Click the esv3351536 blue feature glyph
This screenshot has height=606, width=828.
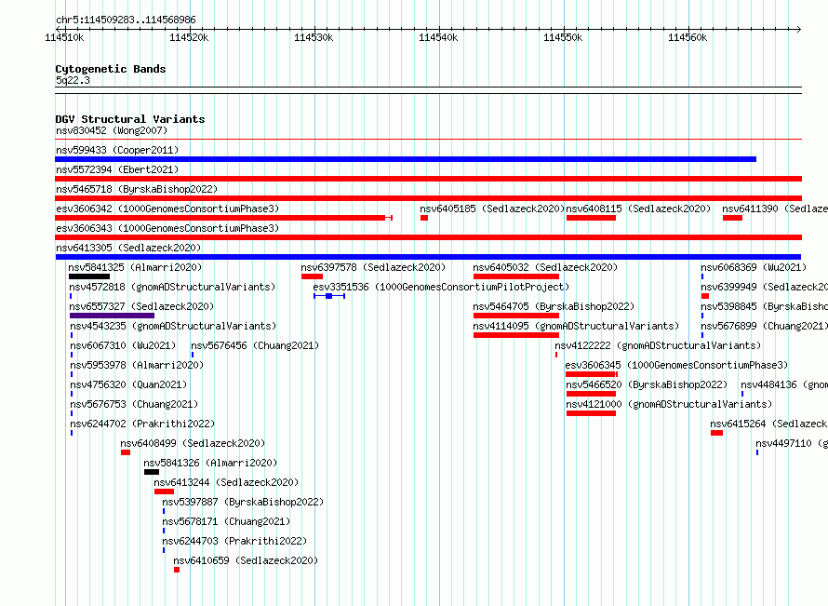[329, 296]
